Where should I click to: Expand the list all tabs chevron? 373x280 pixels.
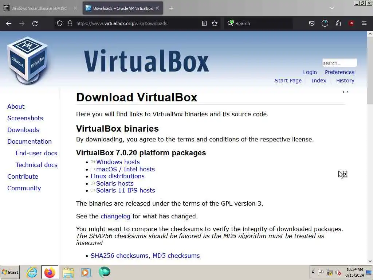click(332, 8)
